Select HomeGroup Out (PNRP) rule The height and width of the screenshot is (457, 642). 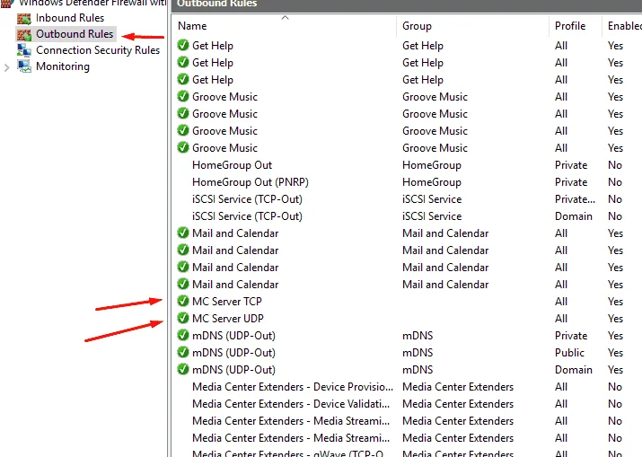tap(251, 182)
